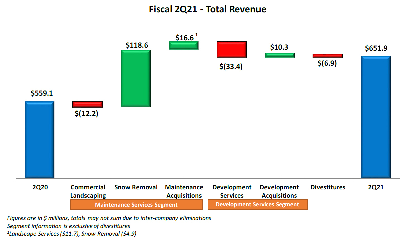Click the green Maintenance Acquisitions bar
The height and width of the screenshot is (238, 403).
(184, 46)
